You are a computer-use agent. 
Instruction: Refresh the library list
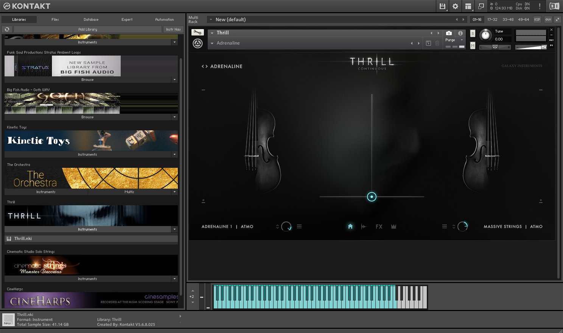click(x=7, y=29)
